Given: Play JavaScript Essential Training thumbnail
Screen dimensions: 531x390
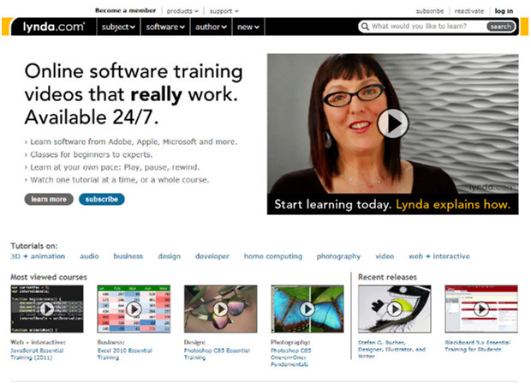Looking at the screenshot, I should tap(47, 309).
